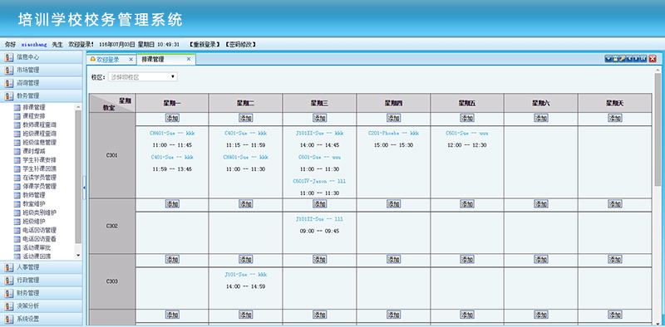Switch to the 欢迎登录 tab
Viewport: 665px width, 327px height.
[x=108, y=60]
